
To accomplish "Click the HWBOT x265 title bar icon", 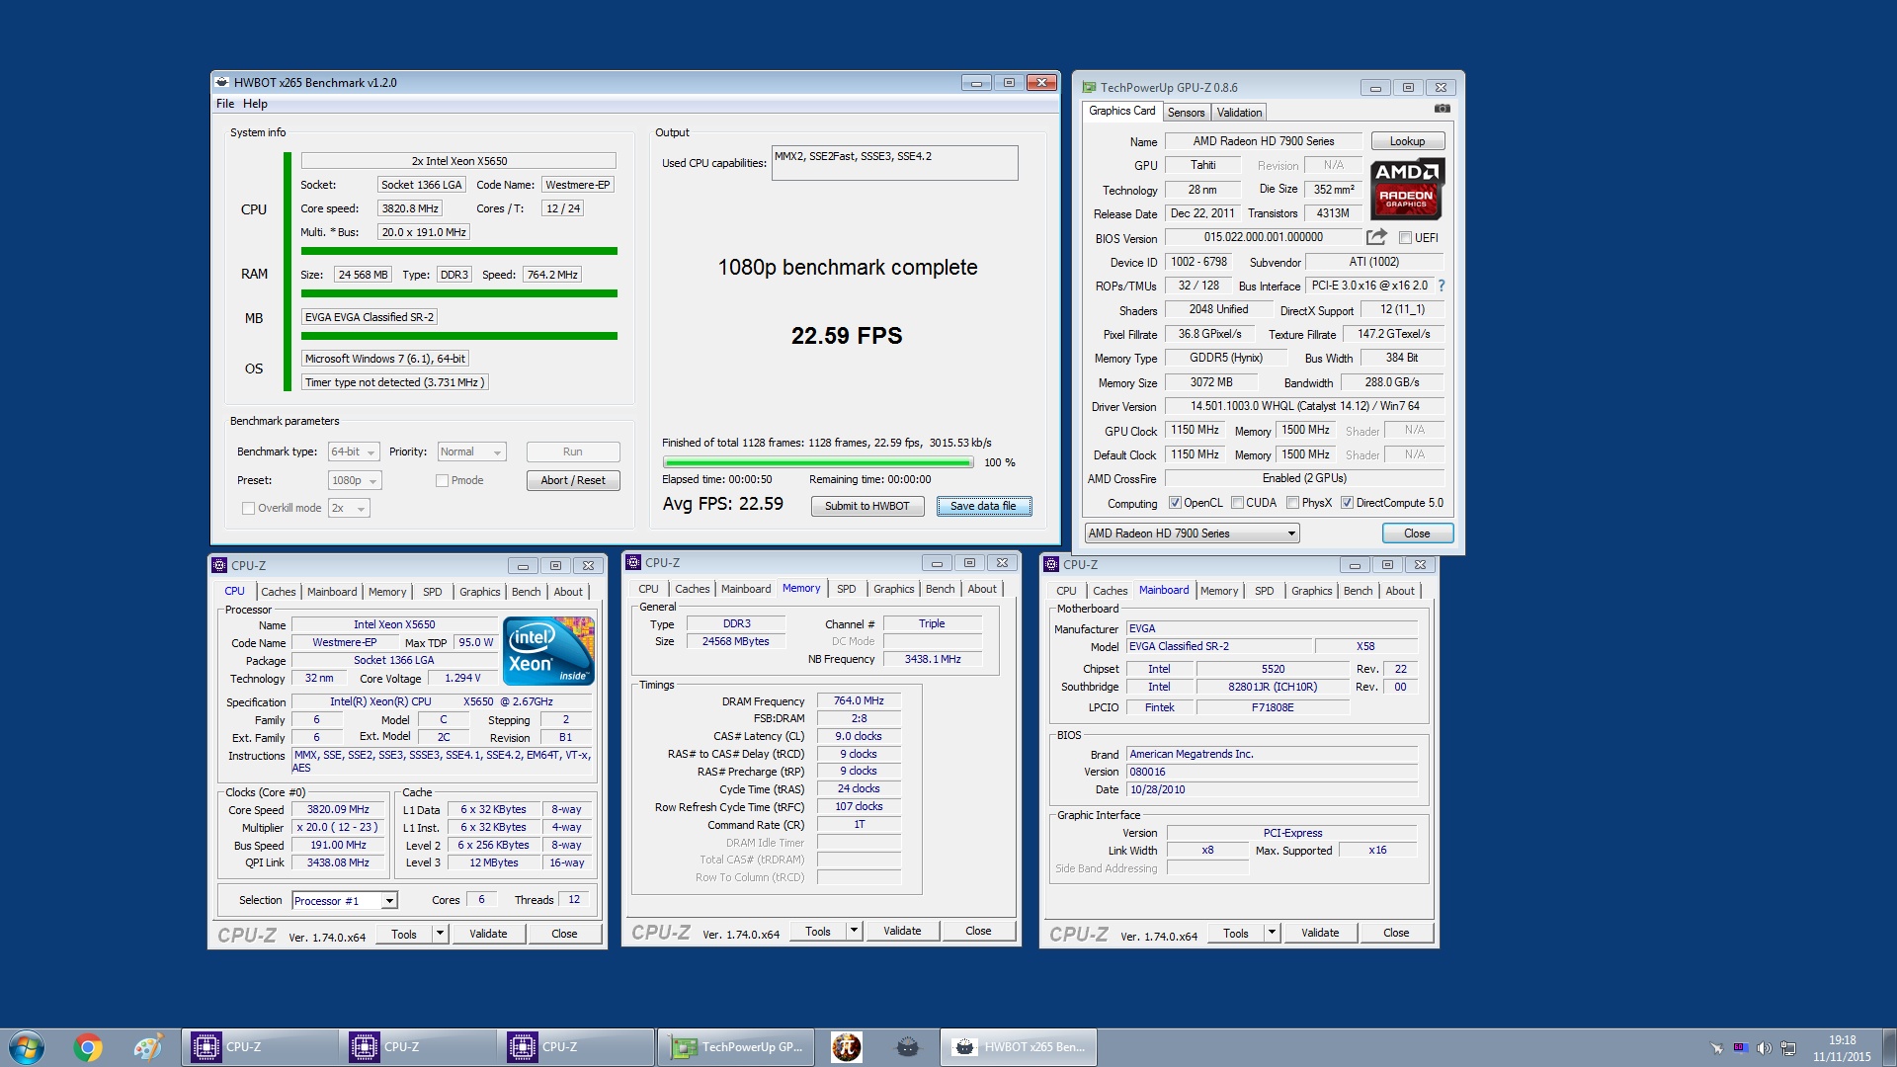I will (x=222, y=82).
